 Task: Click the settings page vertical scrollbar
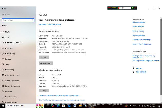[161, 57]
